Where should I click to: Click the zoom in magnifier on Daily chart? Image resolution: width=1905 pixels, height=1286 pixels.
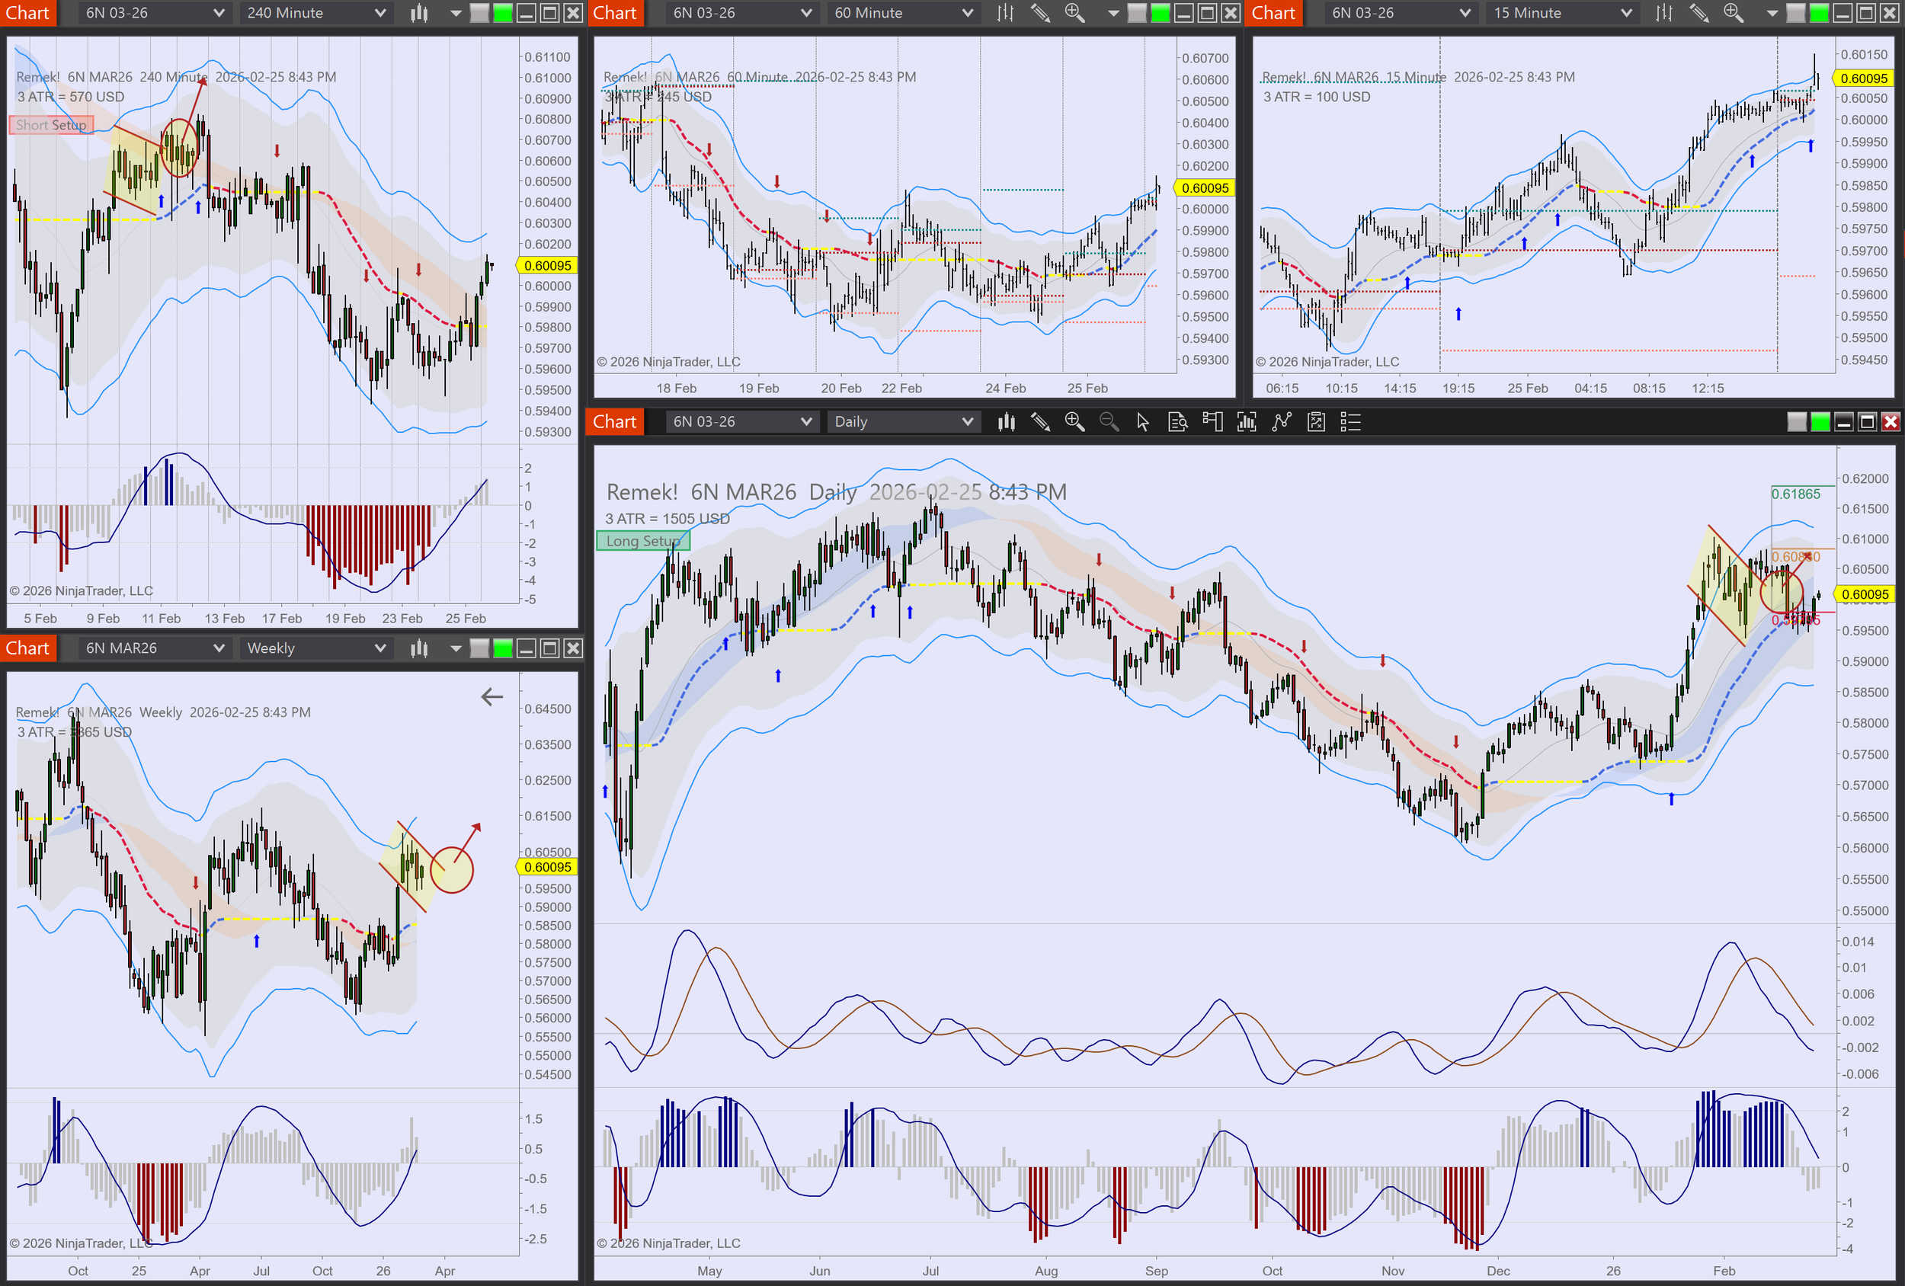pos(1074,422)
